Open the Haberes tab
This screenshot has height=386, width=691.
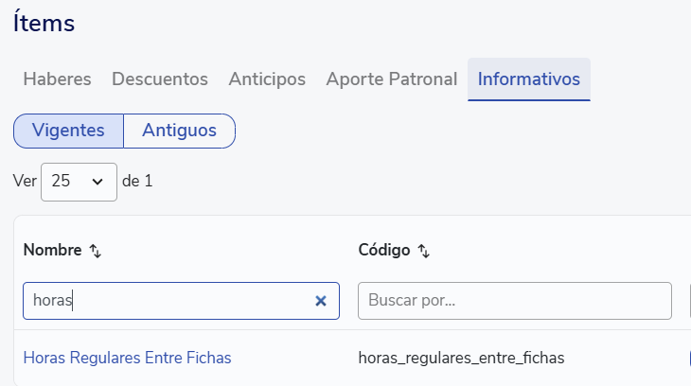tap(57, 79)
